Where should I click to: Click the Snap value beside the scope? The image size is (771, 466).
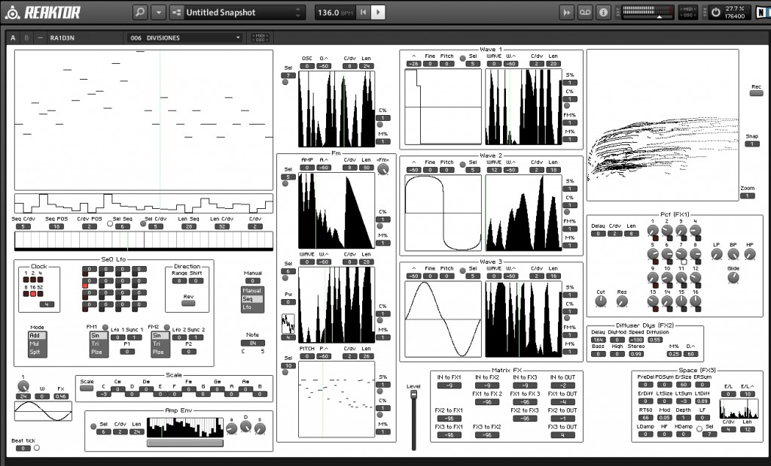751,144
